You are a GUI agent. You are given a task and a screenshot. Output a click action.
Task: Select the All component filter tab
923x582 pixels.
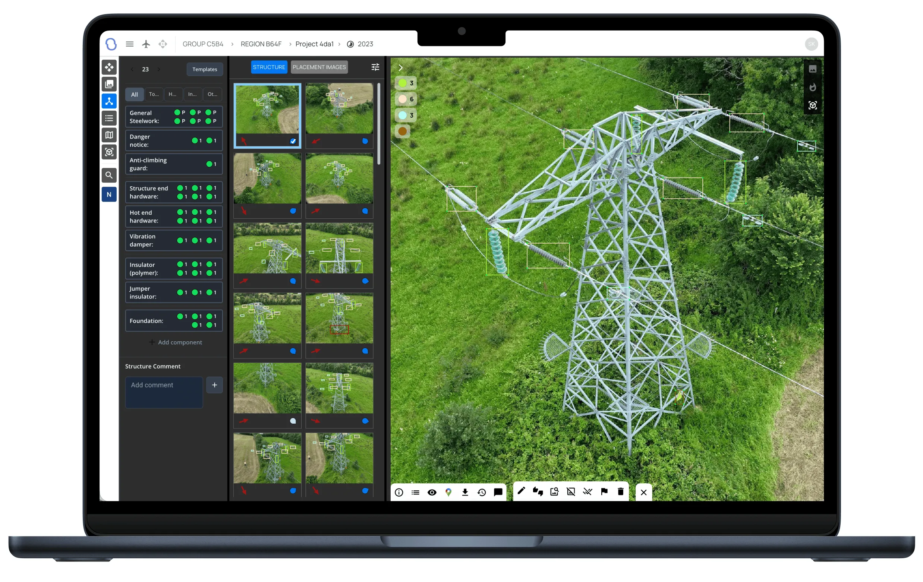[x=134, y=94]
